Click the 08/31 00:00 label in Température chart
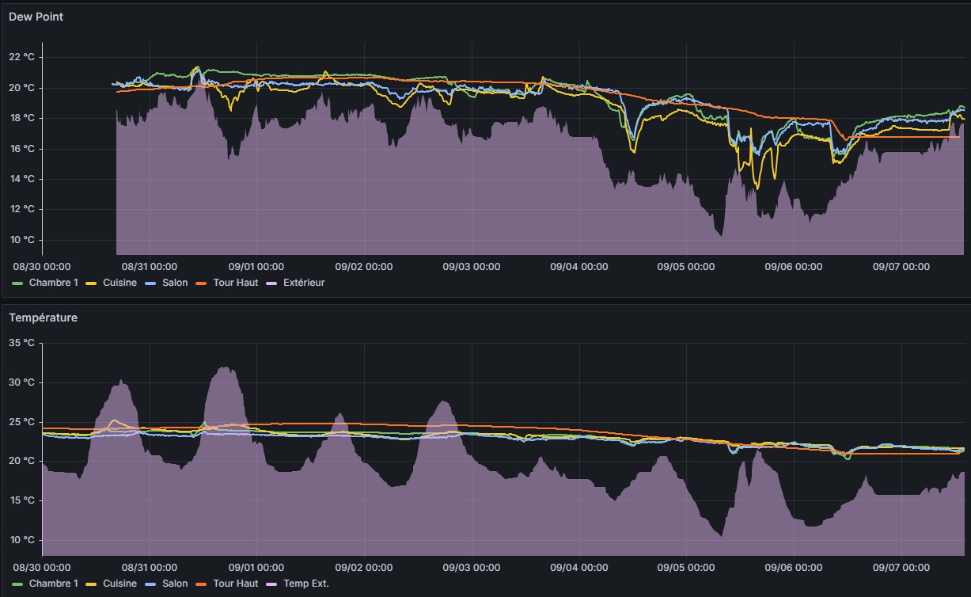Viewport: 971px width, 597px height. click(149, 568)
